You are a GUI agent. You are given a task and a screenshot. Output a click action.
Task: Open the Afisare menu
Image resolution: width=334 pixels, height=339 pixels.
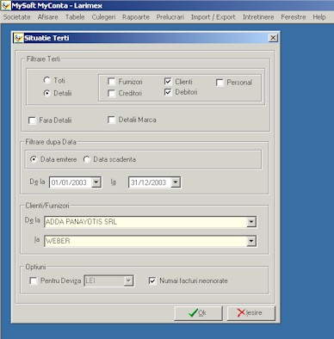[48, 17]
